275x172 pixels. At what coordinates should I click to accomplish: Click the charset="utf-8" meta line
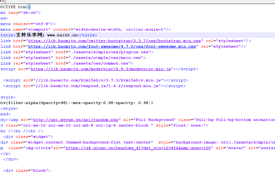[28, 24]
